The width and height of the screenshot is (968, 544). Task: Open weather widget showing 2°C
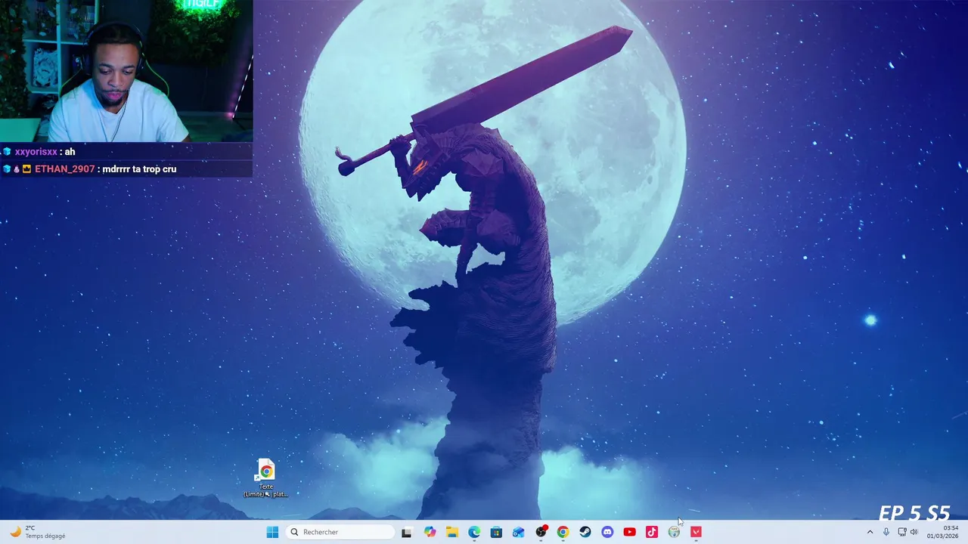pos(38,532)
